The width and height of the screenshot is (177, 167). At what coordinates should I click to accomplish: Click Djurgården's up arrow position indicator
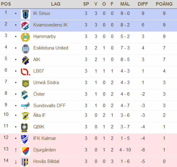(16, 150)
